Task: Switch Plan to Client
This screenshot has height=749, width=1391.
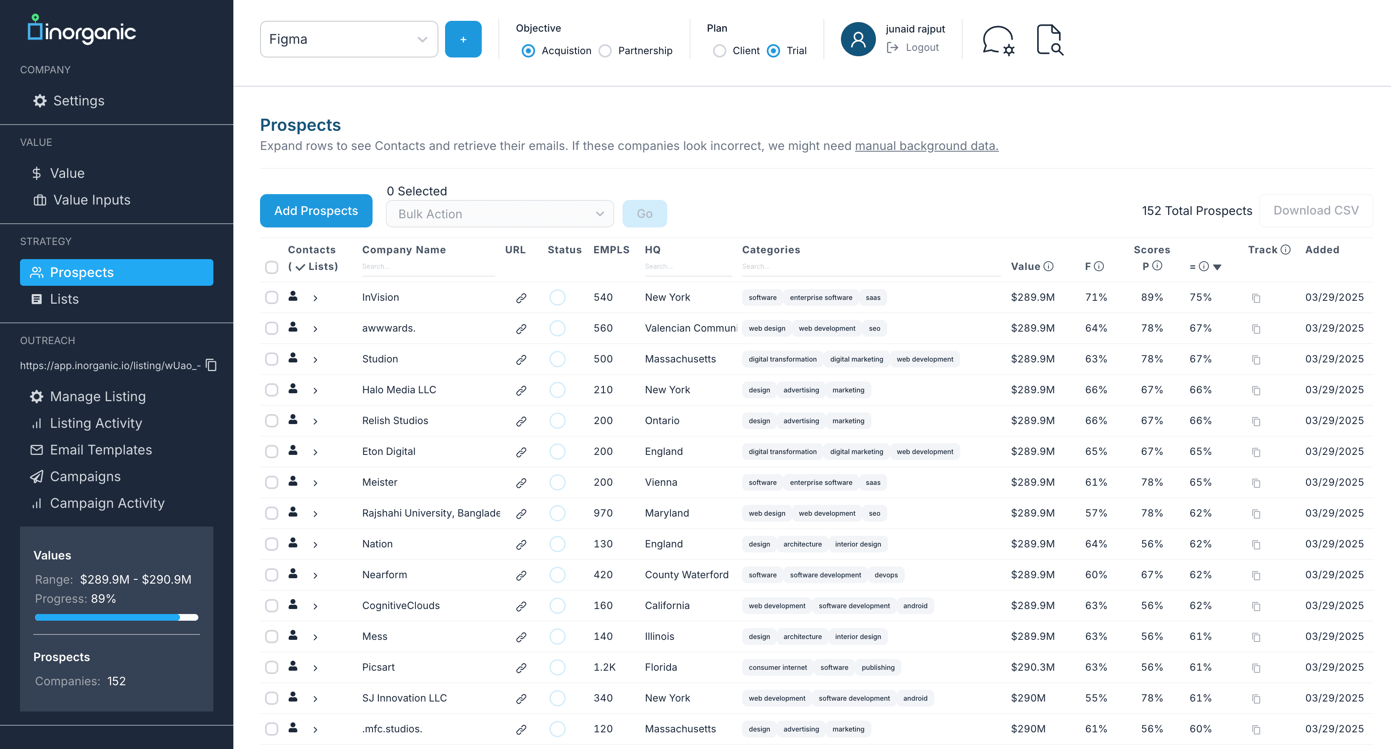Action: pos(720,50)
